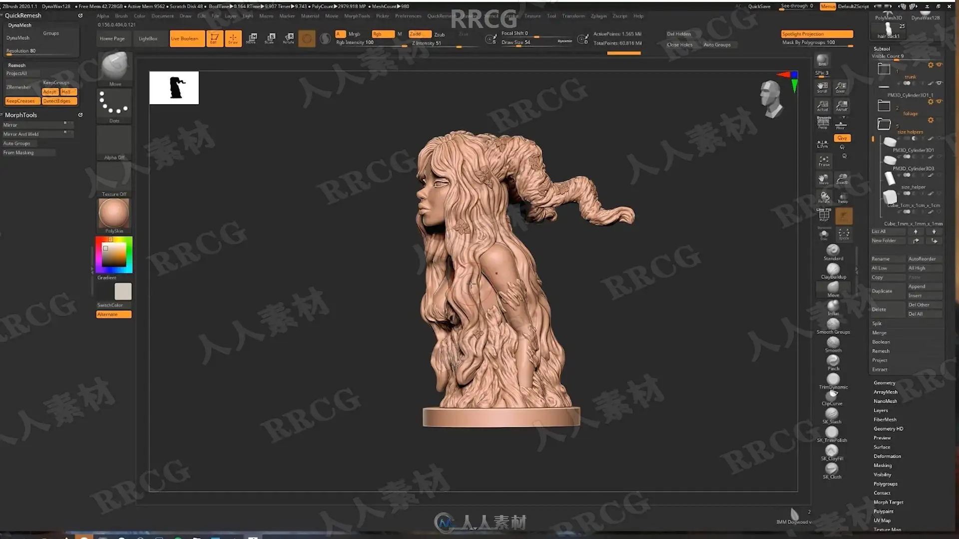Expand the Masking subpalette
The height and width of the screenshot is (539, 959).
click(882, 466)
